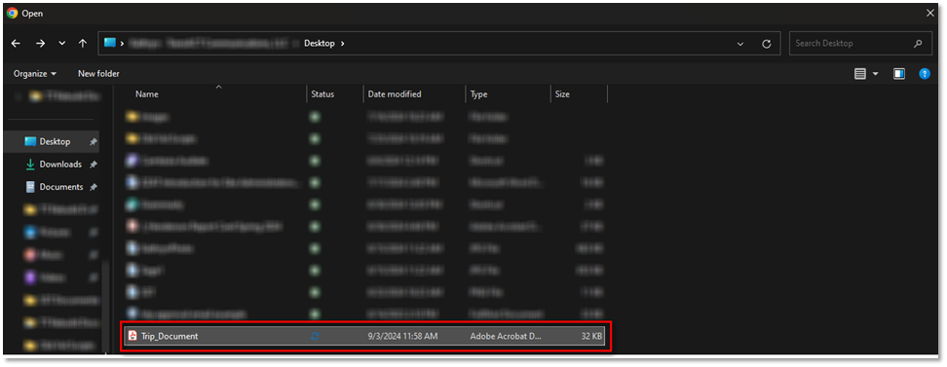Create a New folder

tap(98, 74)
